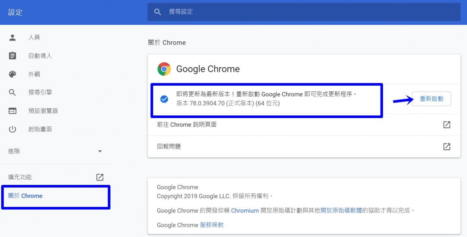Select 關於 Chrome in the sidebar

tap(26, 196)
